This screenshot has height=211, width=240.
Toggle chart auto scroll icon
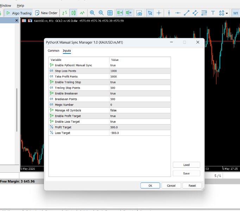coord(120,13)
